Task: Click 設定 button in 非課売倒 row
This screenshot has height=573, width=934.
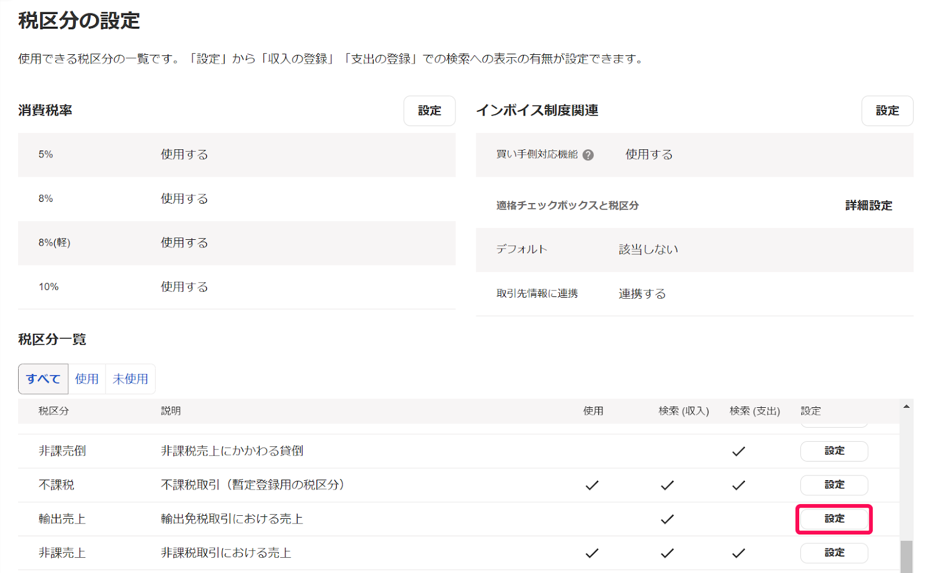Action: [834, 451]
